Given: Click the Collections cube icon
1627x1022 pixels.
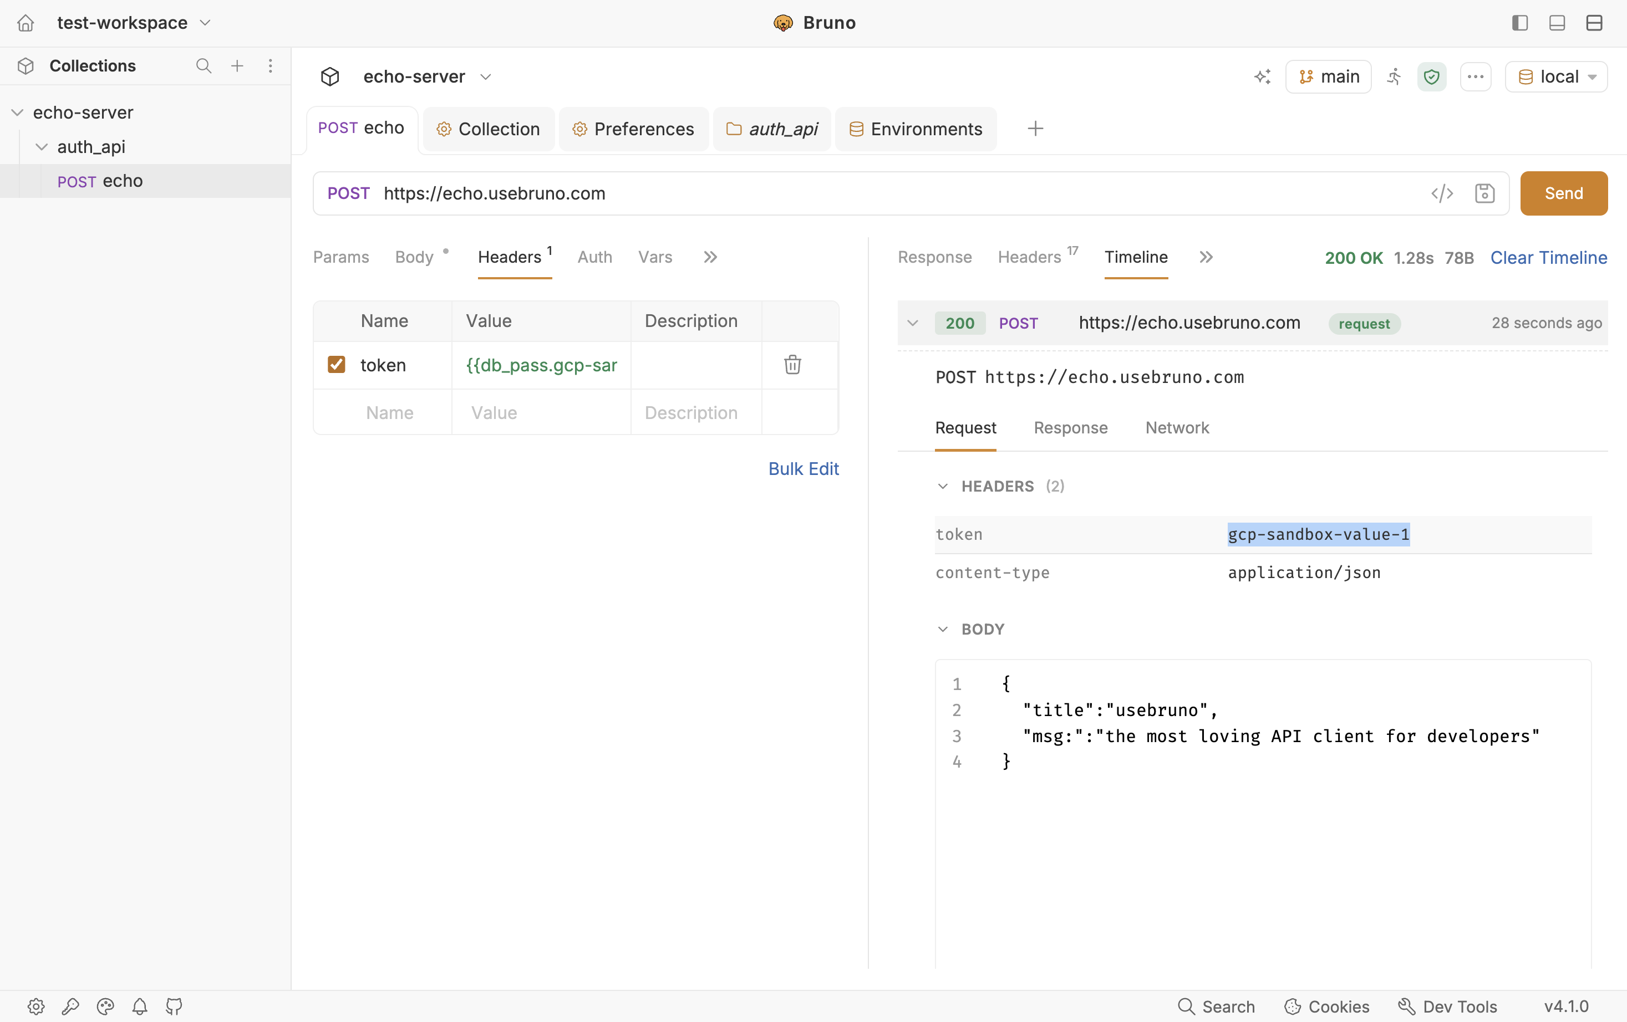Looking at the screenshot, I should coord(26,65).
